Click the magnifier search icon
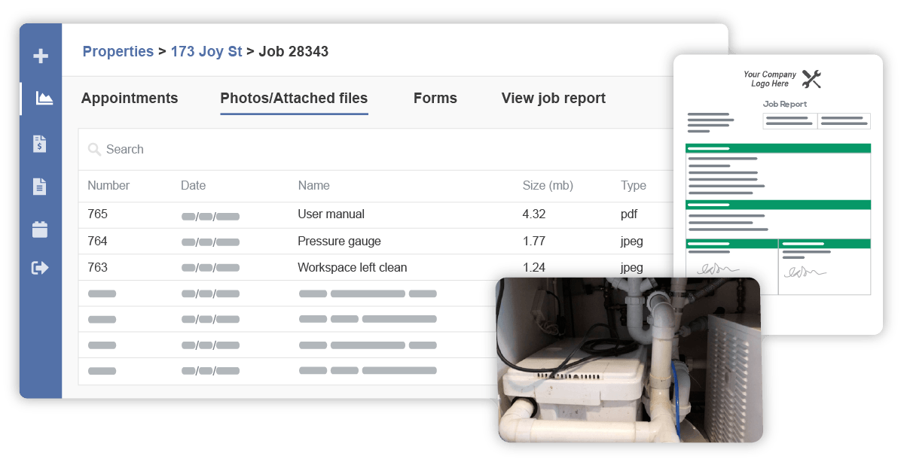The image size is (904, 465). [94, 150]
